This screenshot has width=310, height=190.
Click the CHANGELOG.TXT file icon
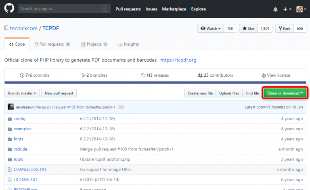pos(10,169)
